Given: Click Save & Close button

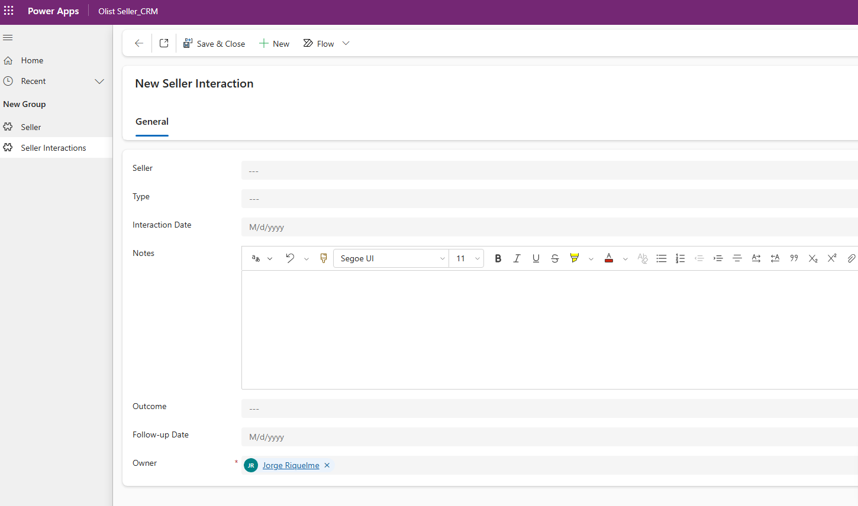Looking at the screenshot, I should tap(214, 43).
